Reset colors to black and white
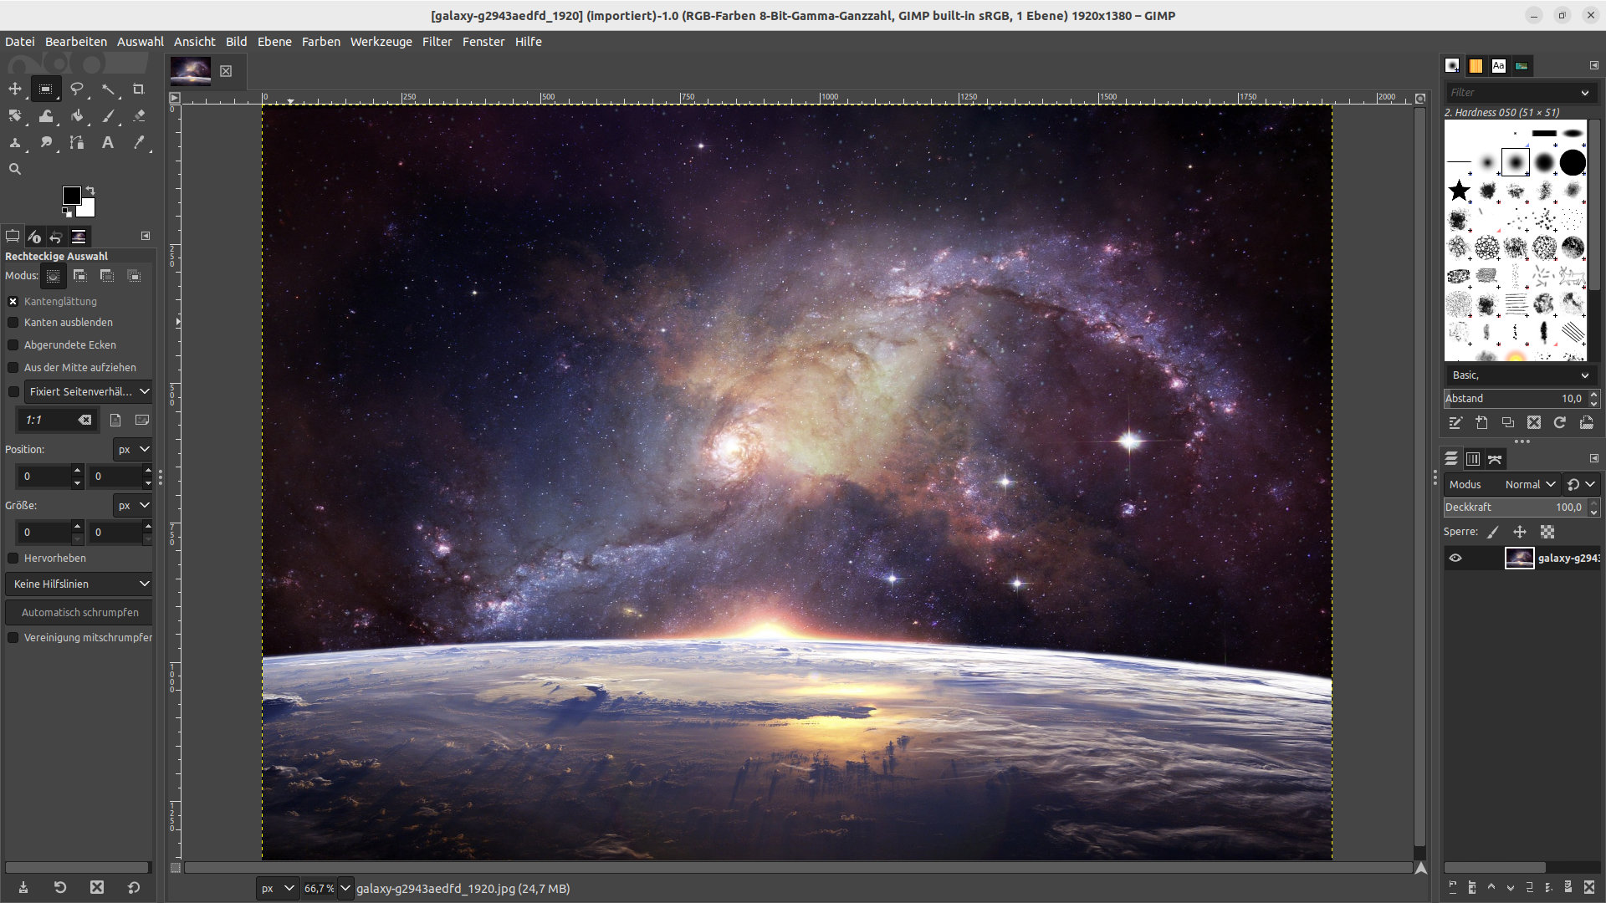Image resolution: width=1606 pixels, height=903 pixels. coord(67,212)
